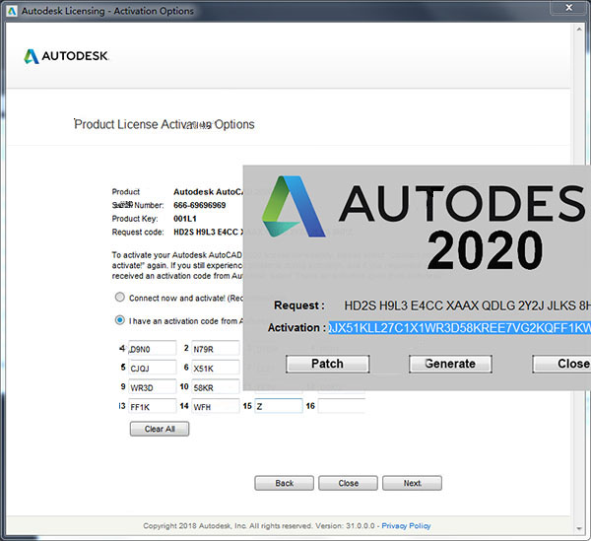Select activation field 9 containing WR3D
Screen dimensions: 591x541
point(152,386)
